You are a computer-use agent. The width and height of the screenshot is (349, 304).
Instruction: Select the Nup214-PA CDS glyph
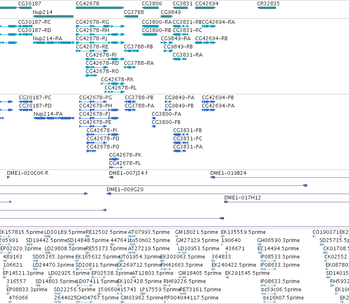(x=54, y=118)
